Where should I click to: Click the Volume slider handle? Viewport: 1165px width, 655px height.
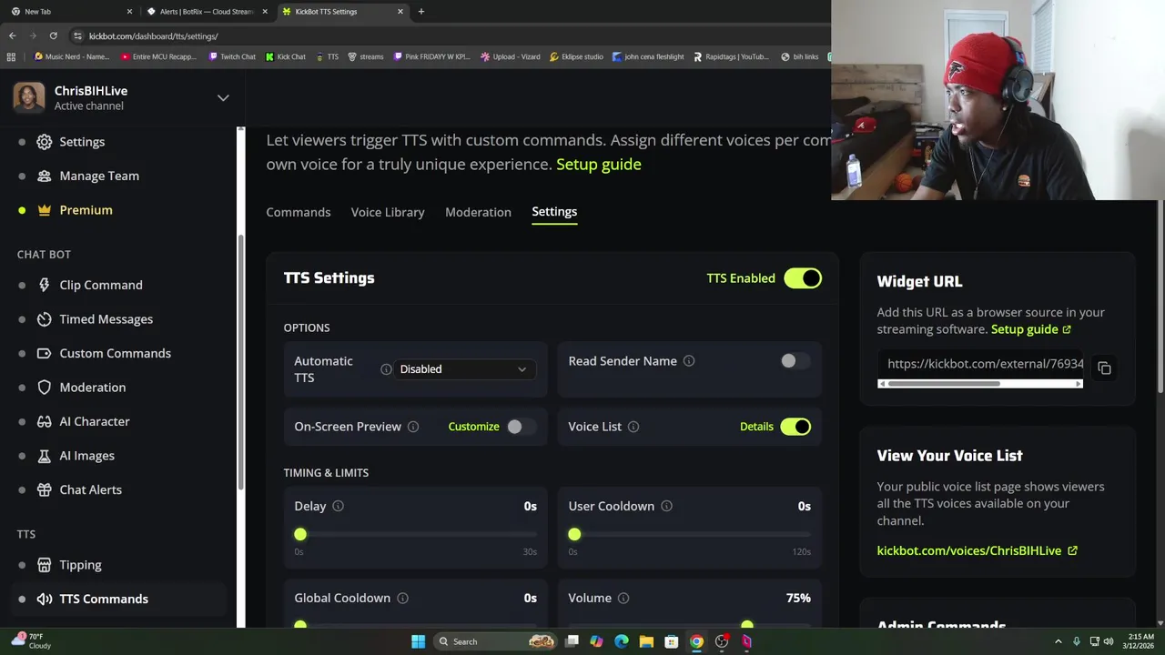coord(747,625)
